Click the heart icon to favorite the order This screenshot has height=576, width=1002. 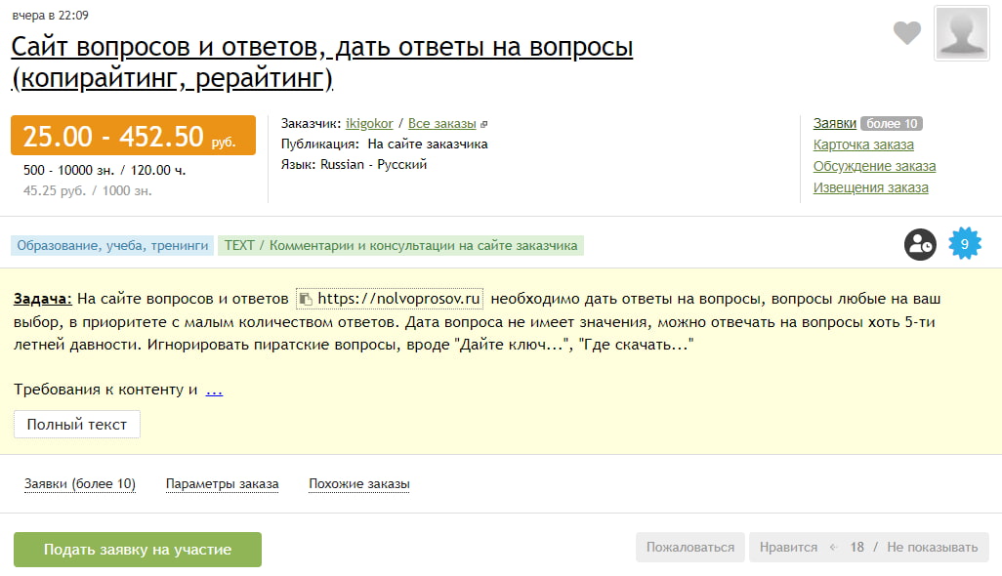[x=906, y=32]
